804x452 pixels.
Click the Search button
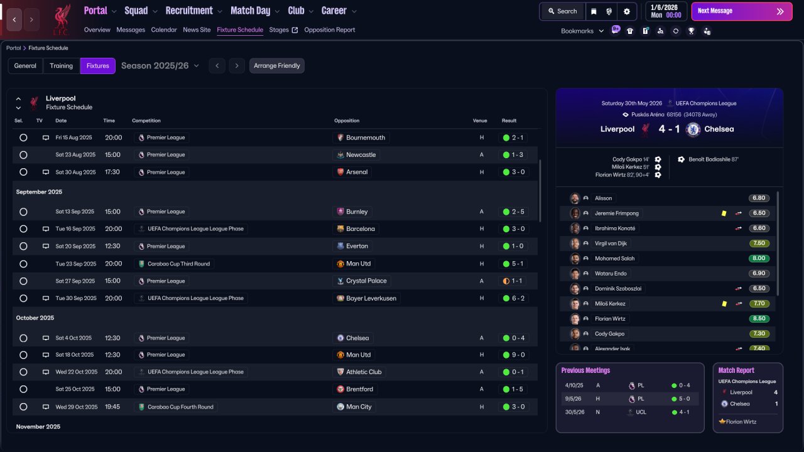[562, 11]
